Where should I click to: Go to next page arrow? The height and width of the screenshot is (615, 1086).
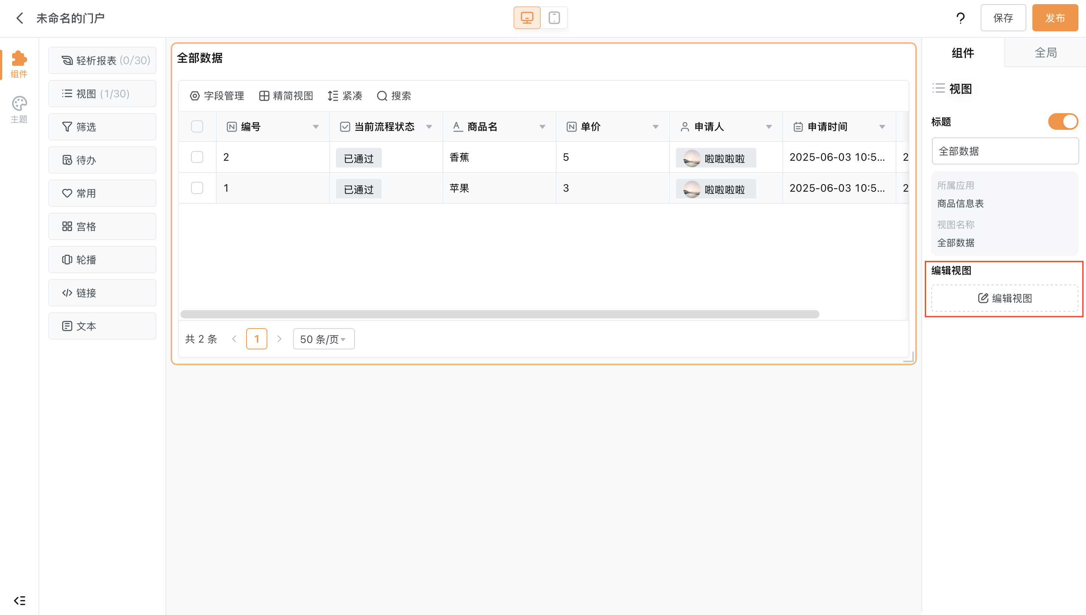[x=279, y=339]
